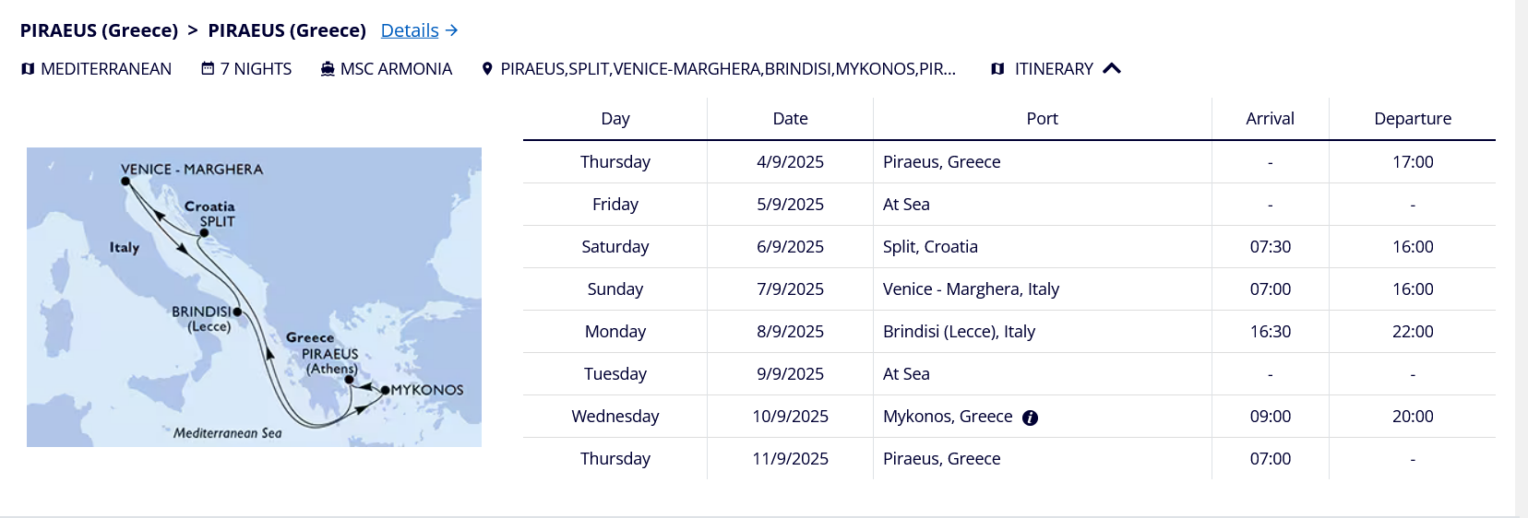Click the ITINERARY label text
The width and height of the screenshot is (1528, 518).
[1054, 69]
